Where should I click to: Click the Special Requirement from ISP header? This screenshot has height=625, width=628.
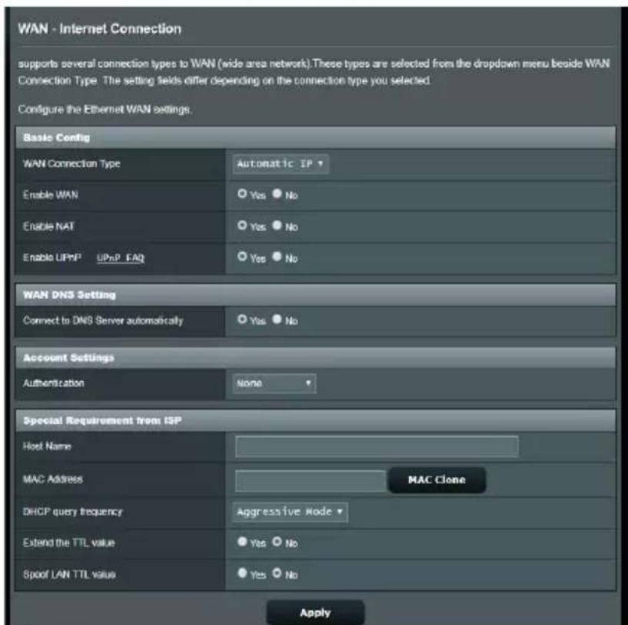click(315, 420)
